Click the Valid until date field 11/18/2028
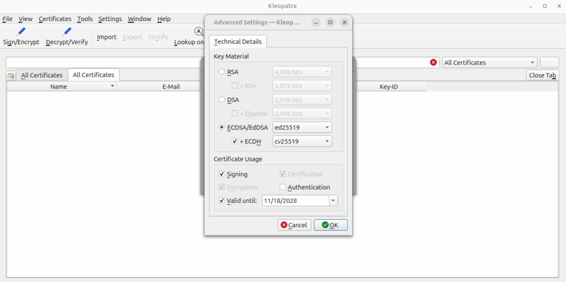The image size is (566, 282). coord(296,201)
